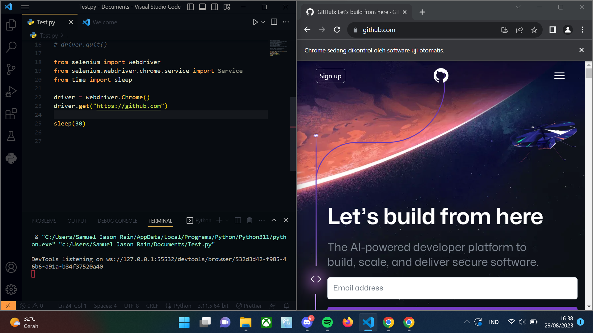This screenshot has height=333, width=593.
Task: Run the Python file with the play button
Action: click(x=255, y=22)
